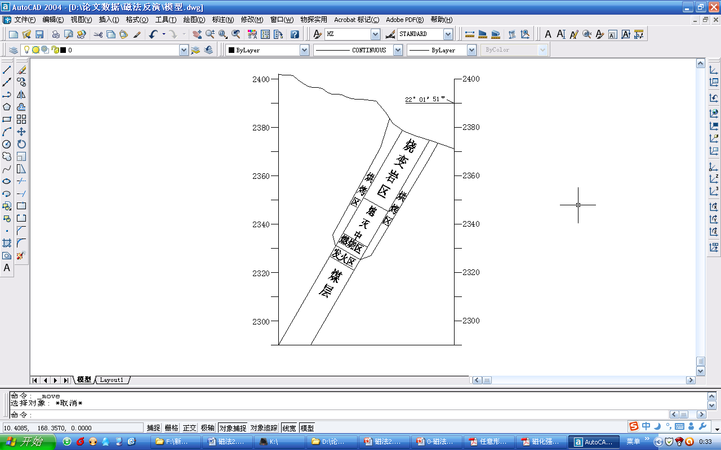Open taskbar item K:\
Screen dimensions: 721x450
tap(279, 442)
